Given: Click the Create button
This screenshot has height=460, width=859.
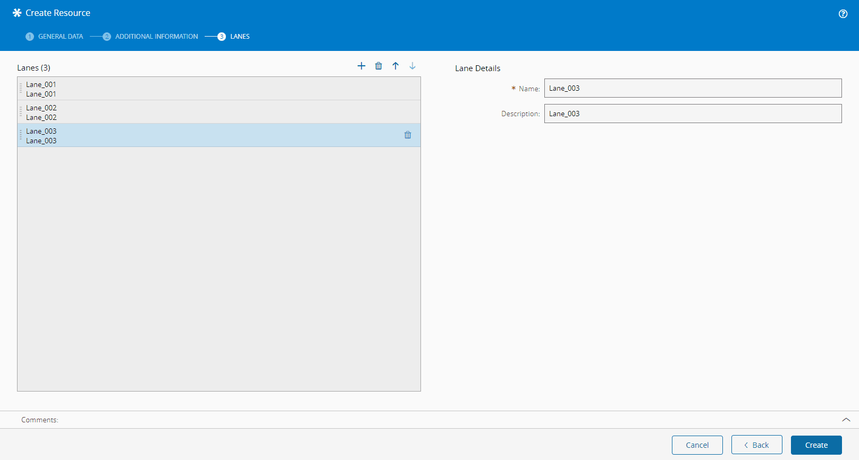Looking at the screenshot, I should (816, 445).
